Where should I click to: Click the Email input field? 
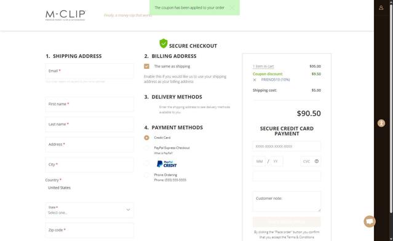click(x=89, y=71)
